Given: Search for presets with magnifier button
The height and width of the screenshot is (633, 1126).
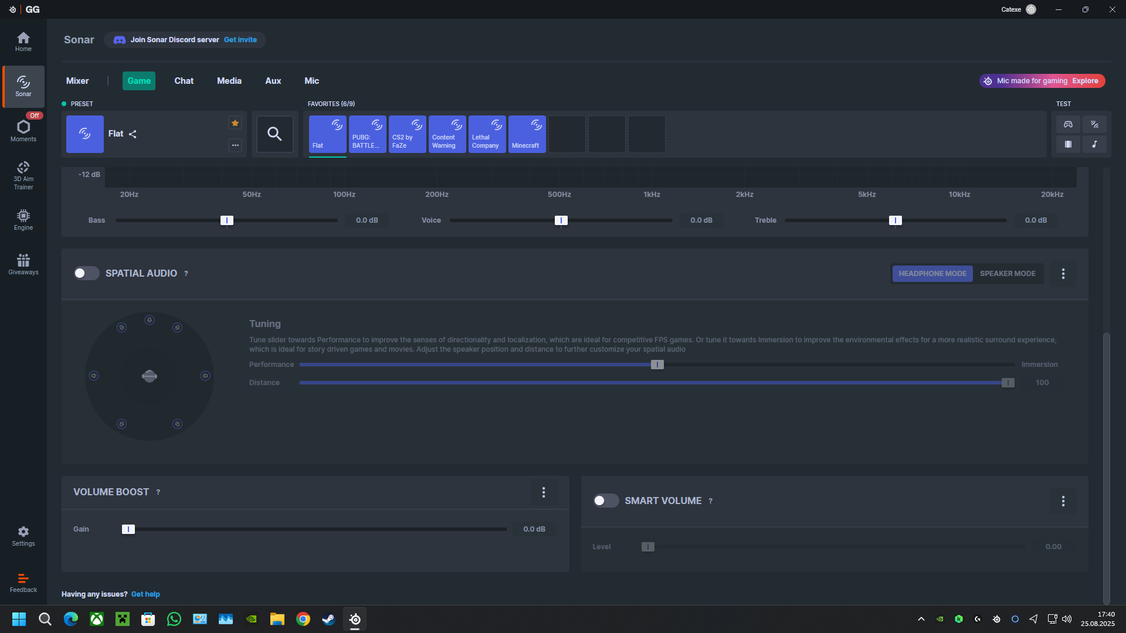Looking at the screenshot, I should click(274, 134).
